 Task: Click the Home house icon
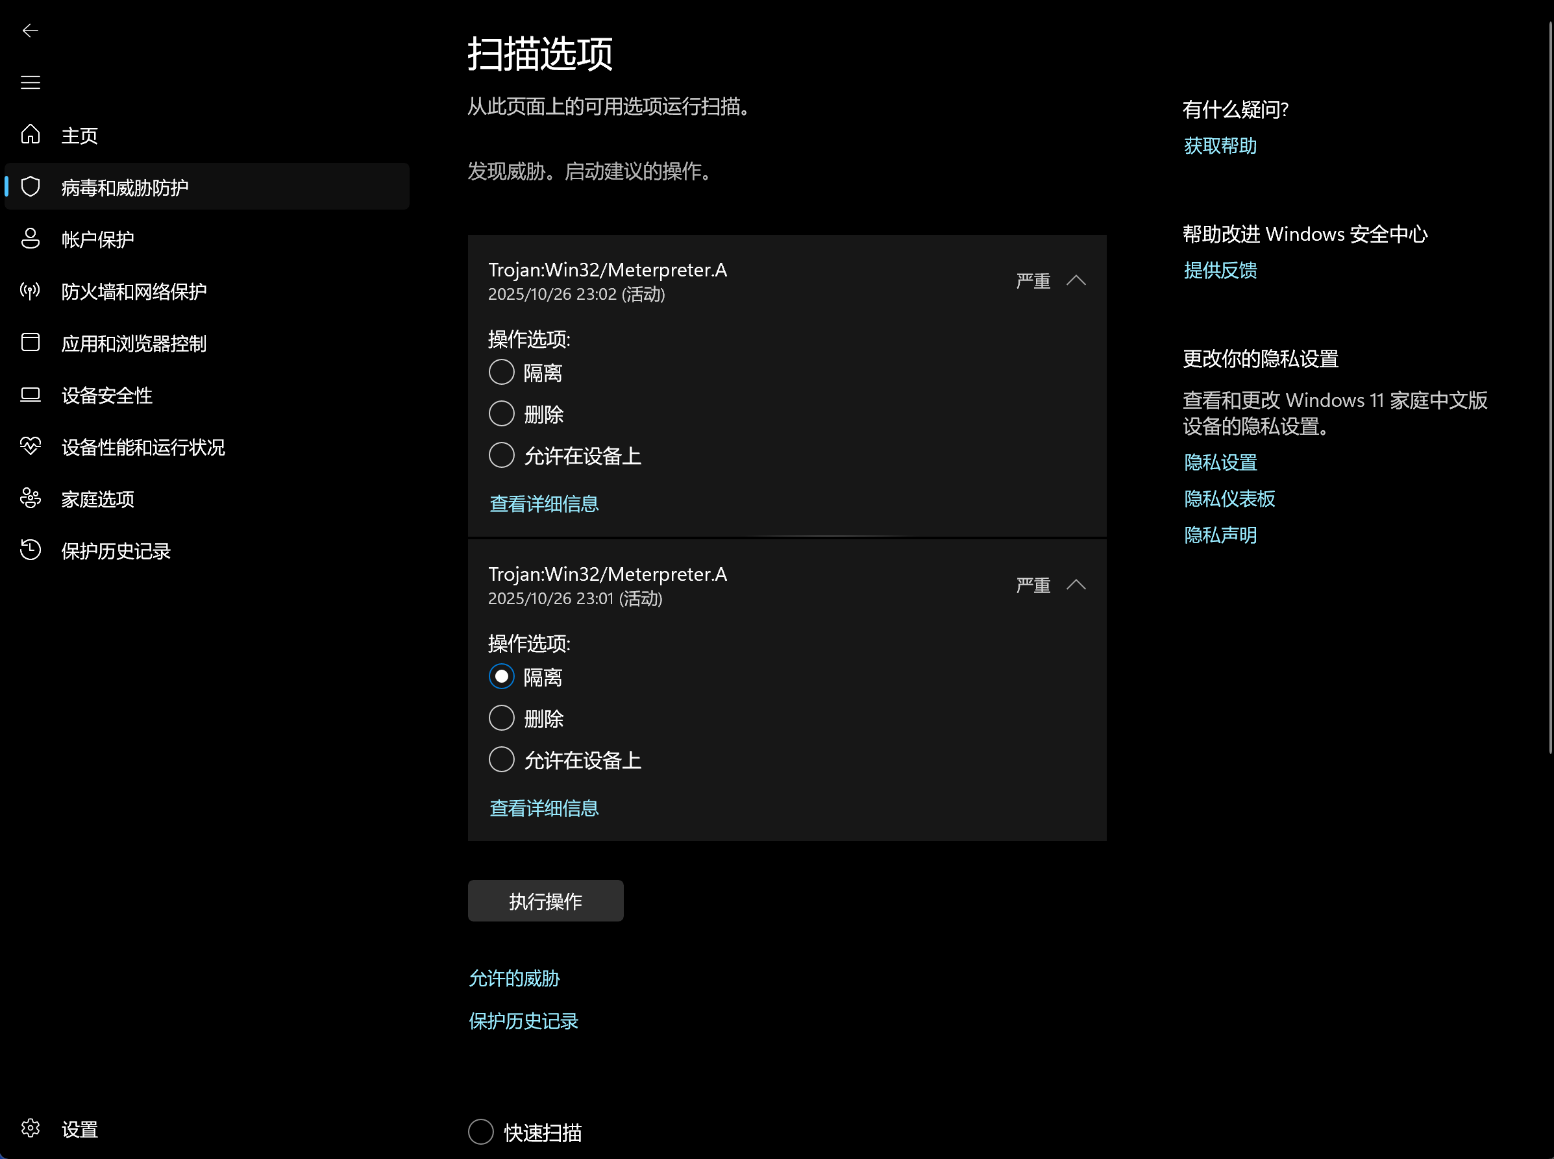[x=30, y=134]
